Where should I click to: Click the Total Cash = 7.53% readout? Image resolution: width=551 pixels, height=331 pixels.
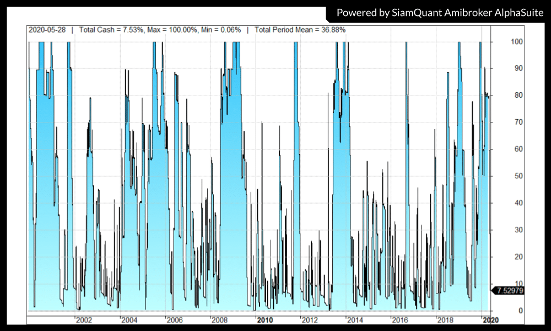tap(109, 30)
